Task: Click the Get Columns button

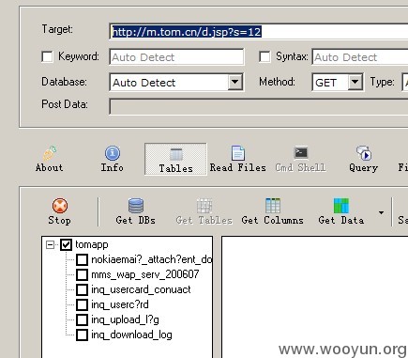Action: click(272, 211)
